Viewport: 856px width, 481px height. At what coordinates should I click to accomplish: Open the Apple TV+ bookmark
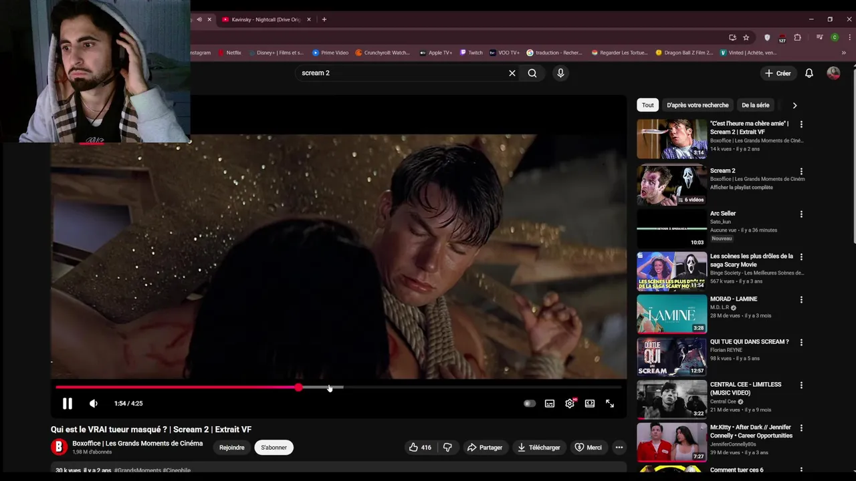point(435,53)
